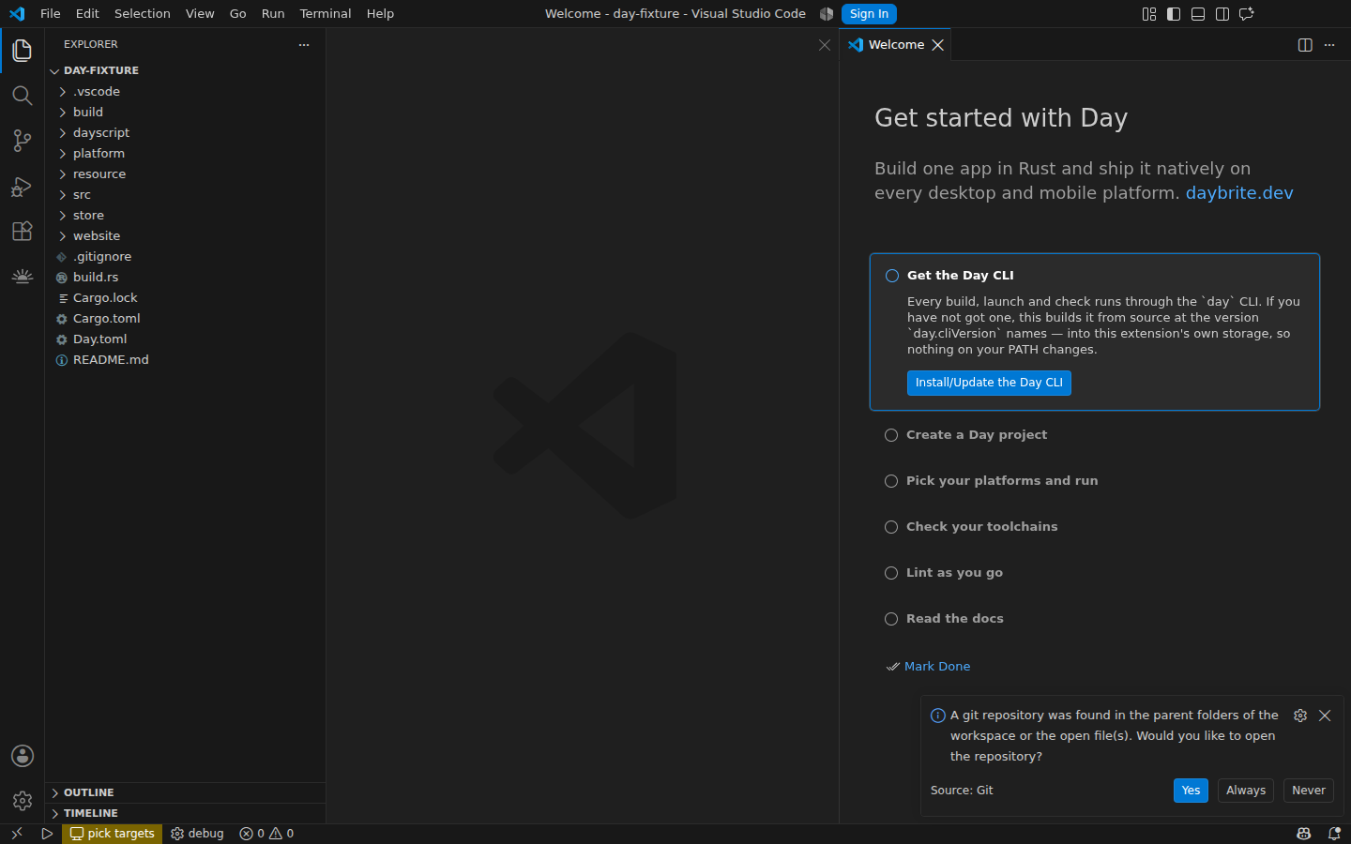This screenshot has height=844, width=1351.
Task: Expand the .vscode folder
Action: click(x=185, y=92)
